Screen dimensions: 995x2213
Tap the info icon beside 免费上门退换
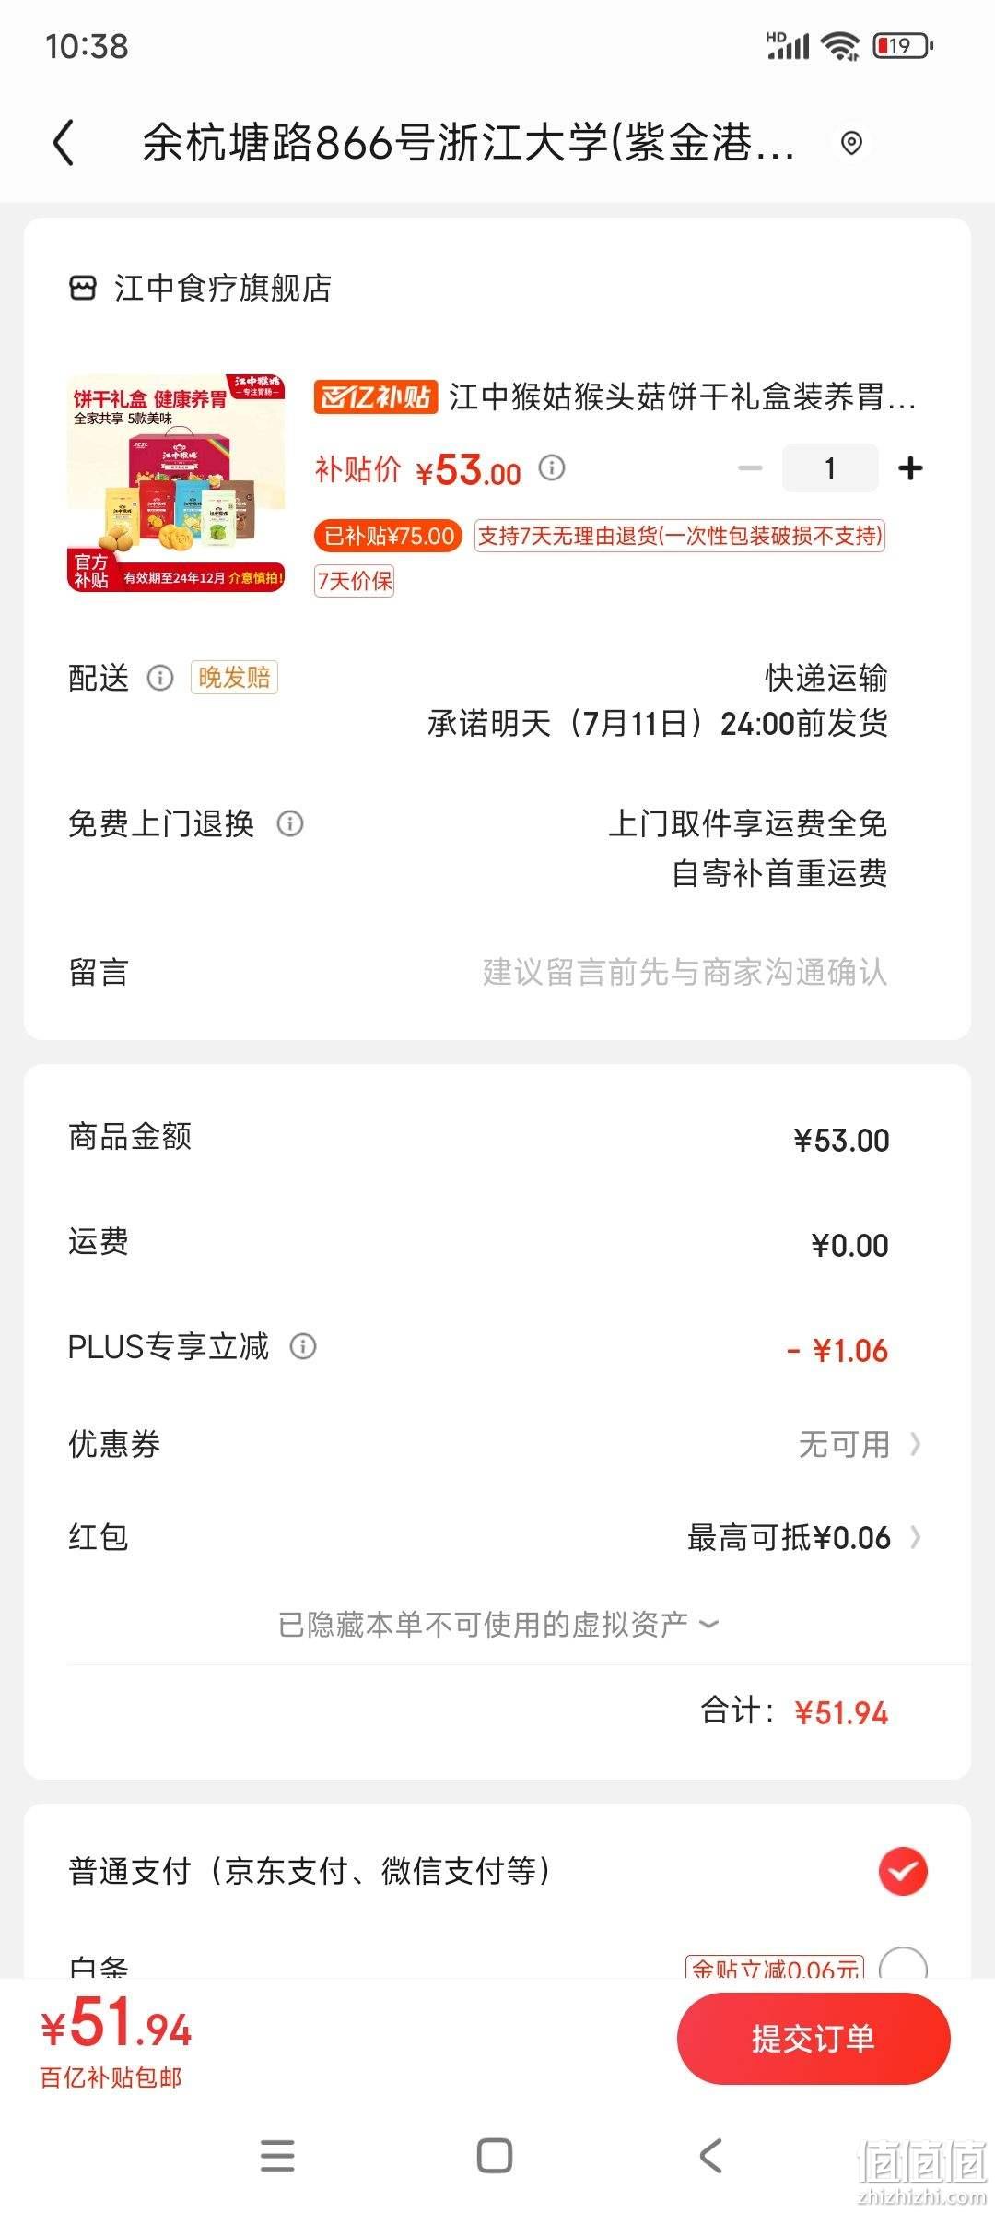290,823
